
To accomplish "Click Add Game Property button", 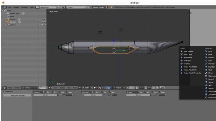I will click(x=17, y=95).
